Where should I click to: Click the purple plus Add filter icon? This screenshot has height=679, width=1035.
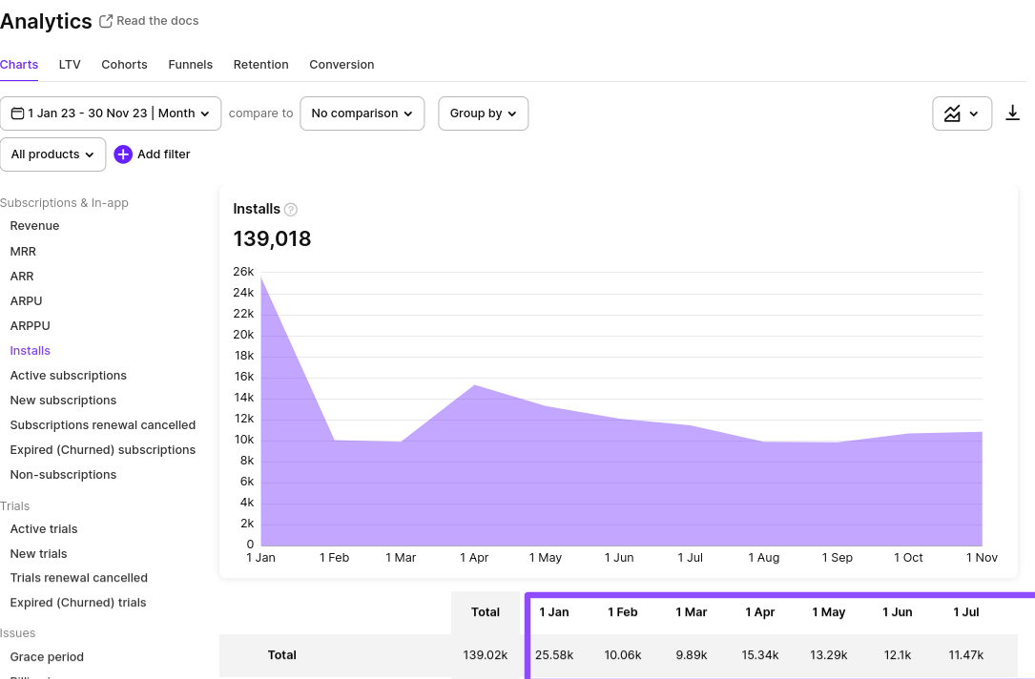coord(123,154)
